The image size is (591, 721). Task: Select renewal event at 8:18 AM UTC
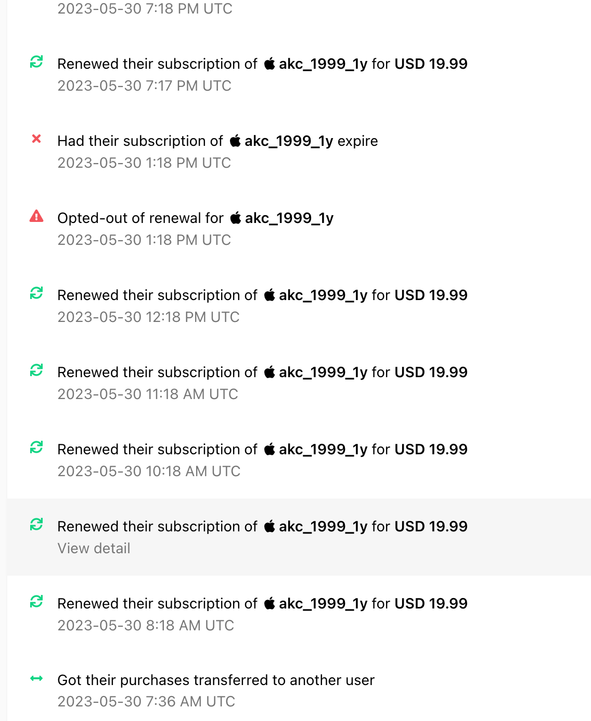point(299,614)
